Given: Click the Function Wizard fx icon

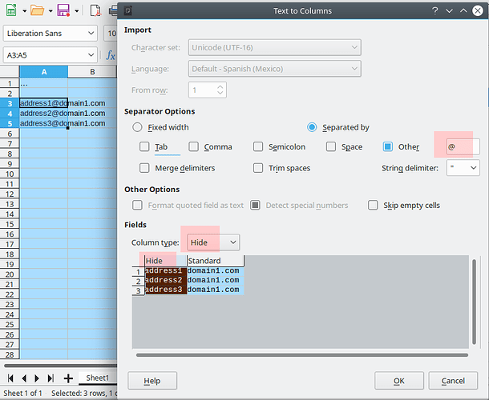Looking at the screenshot, I should click(111, 55).
